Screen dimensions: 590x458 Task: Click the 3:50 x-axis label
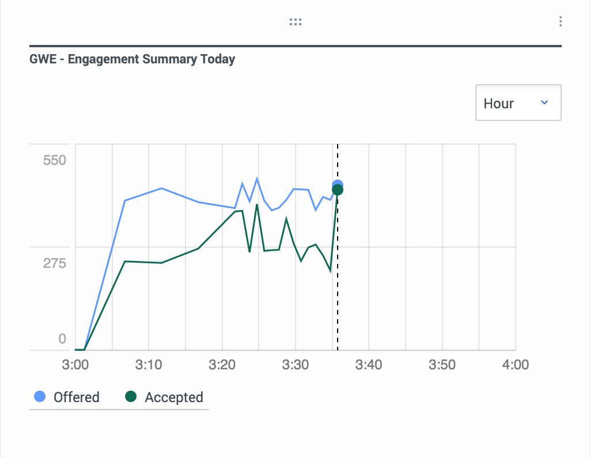pos(442,364)
